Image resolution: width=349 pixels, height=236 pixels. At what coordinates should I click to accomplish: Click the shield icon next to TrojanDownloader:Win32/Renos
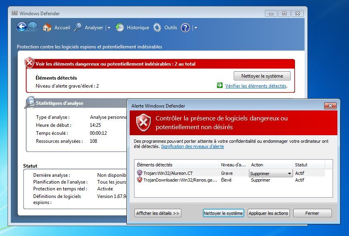point(140,180)
